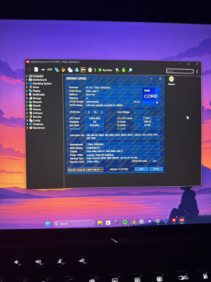Expand the Multimedia tree node arrow

tap(27, 94)
